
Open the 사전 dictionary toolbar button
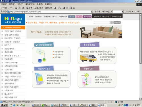point(137,11)
